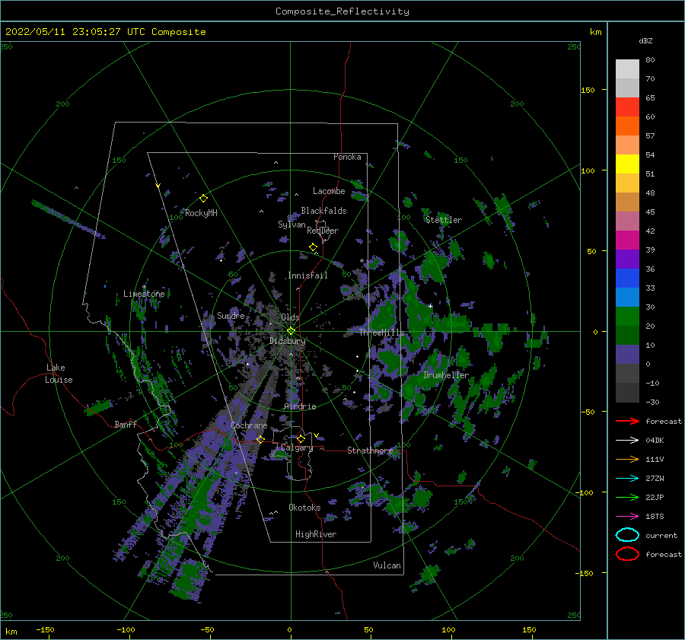Viewport: 685px width, 640px height.
Task: Click the dBZ heading above the color scale
Action: 645,40
